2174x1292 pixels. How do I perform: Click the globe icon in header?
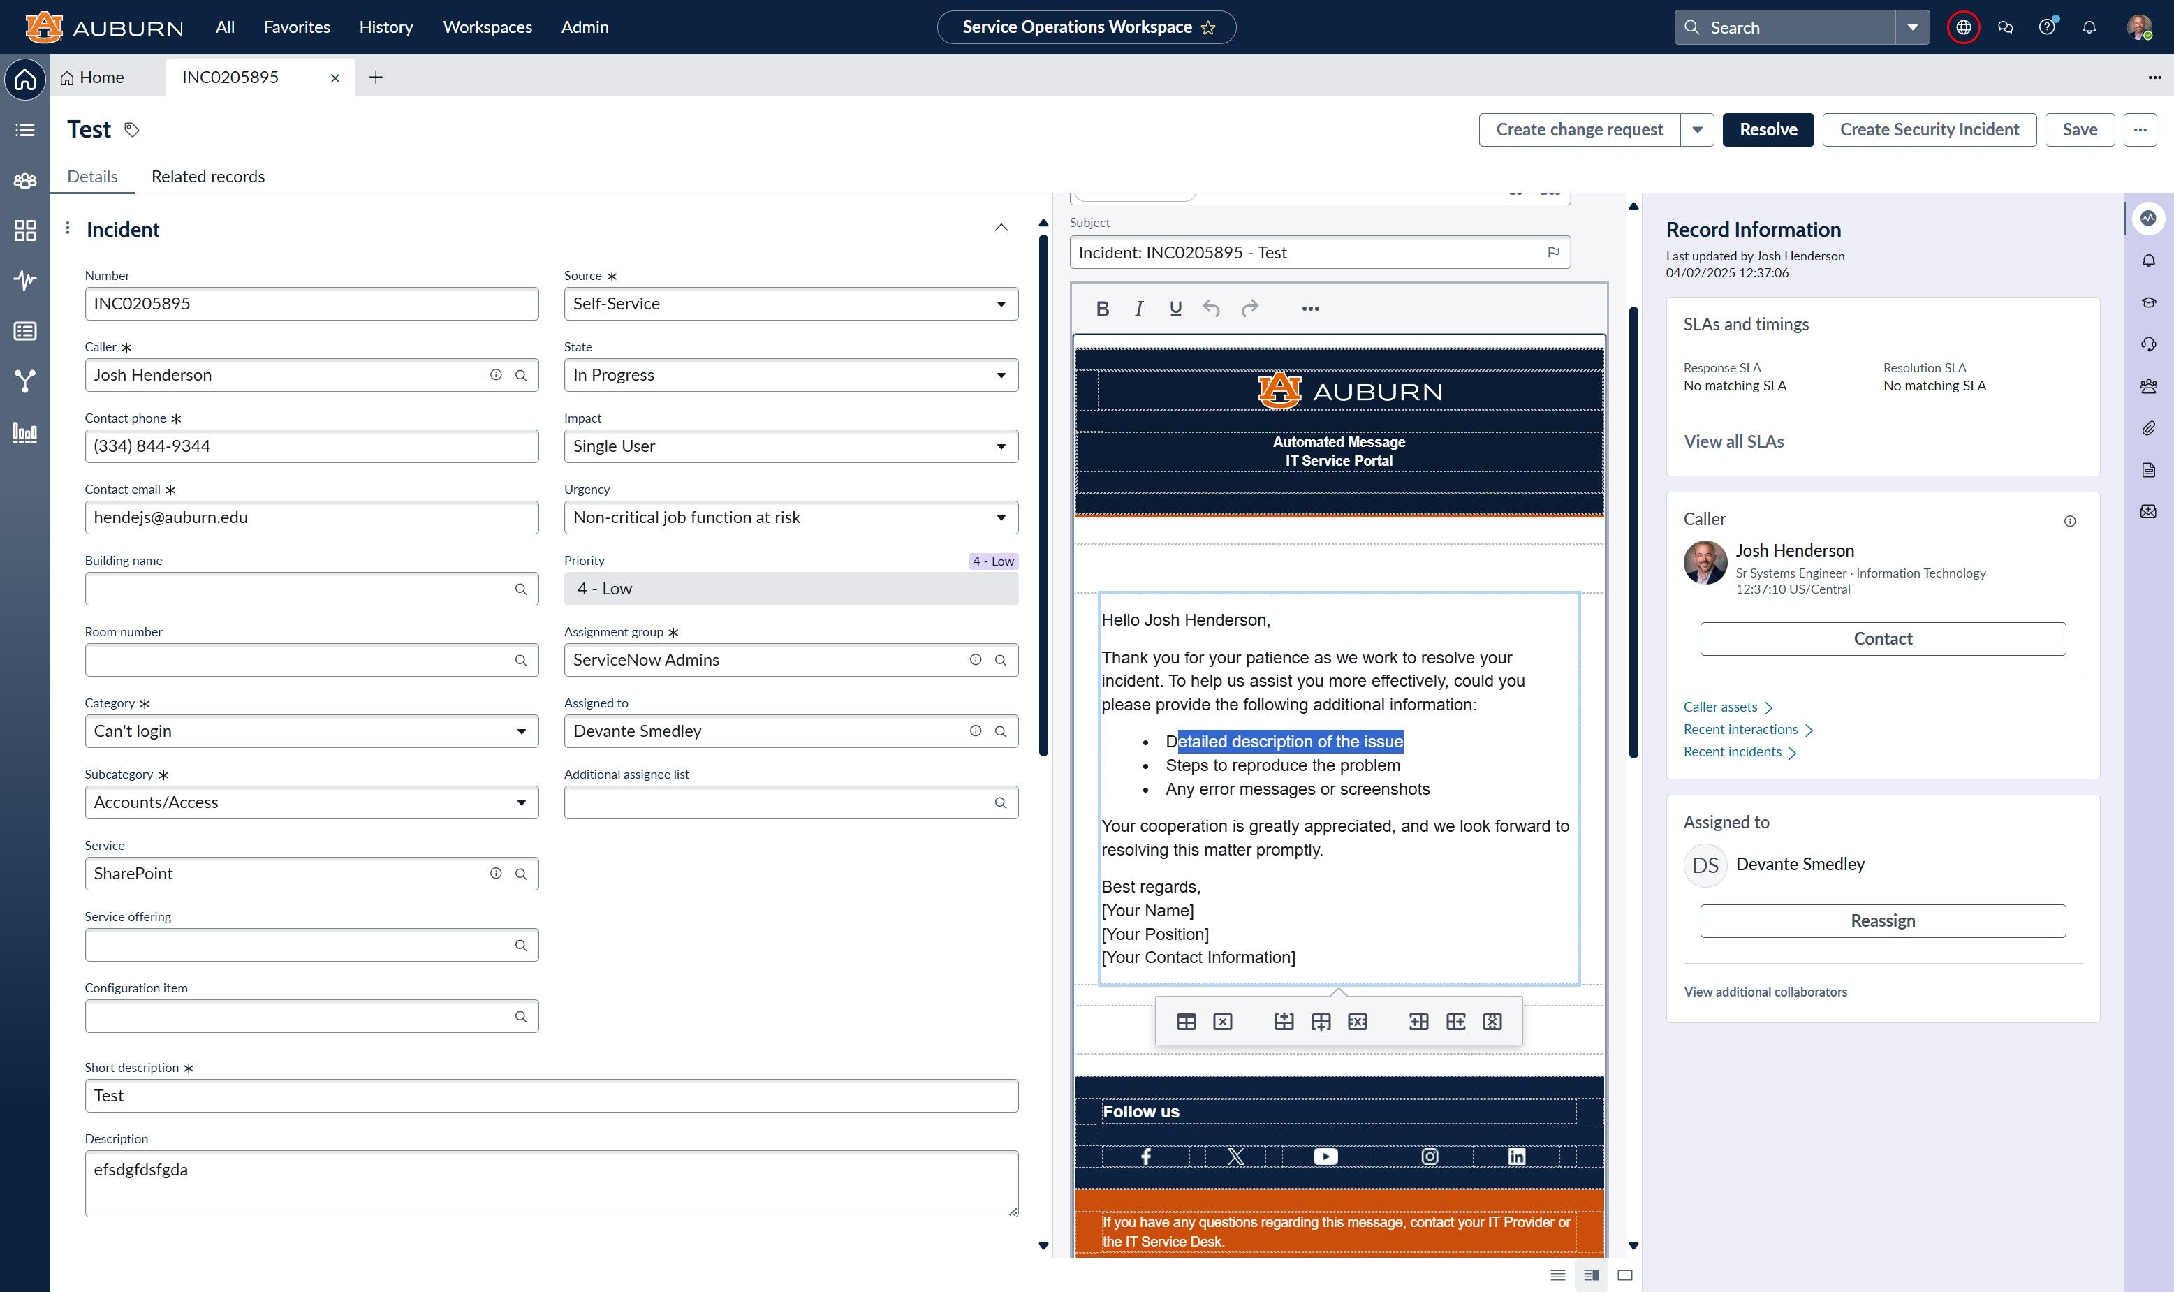click(x=1963, y=27)
